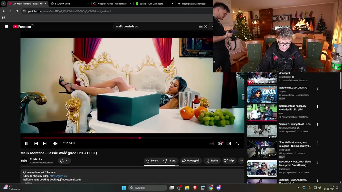Click the Klip button
The height and width of the screenshot is (192, 342).
click(x=229, y=161)
